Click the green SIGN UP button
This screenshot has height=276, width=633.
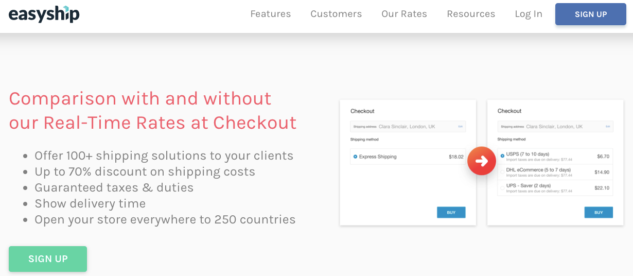48,259
